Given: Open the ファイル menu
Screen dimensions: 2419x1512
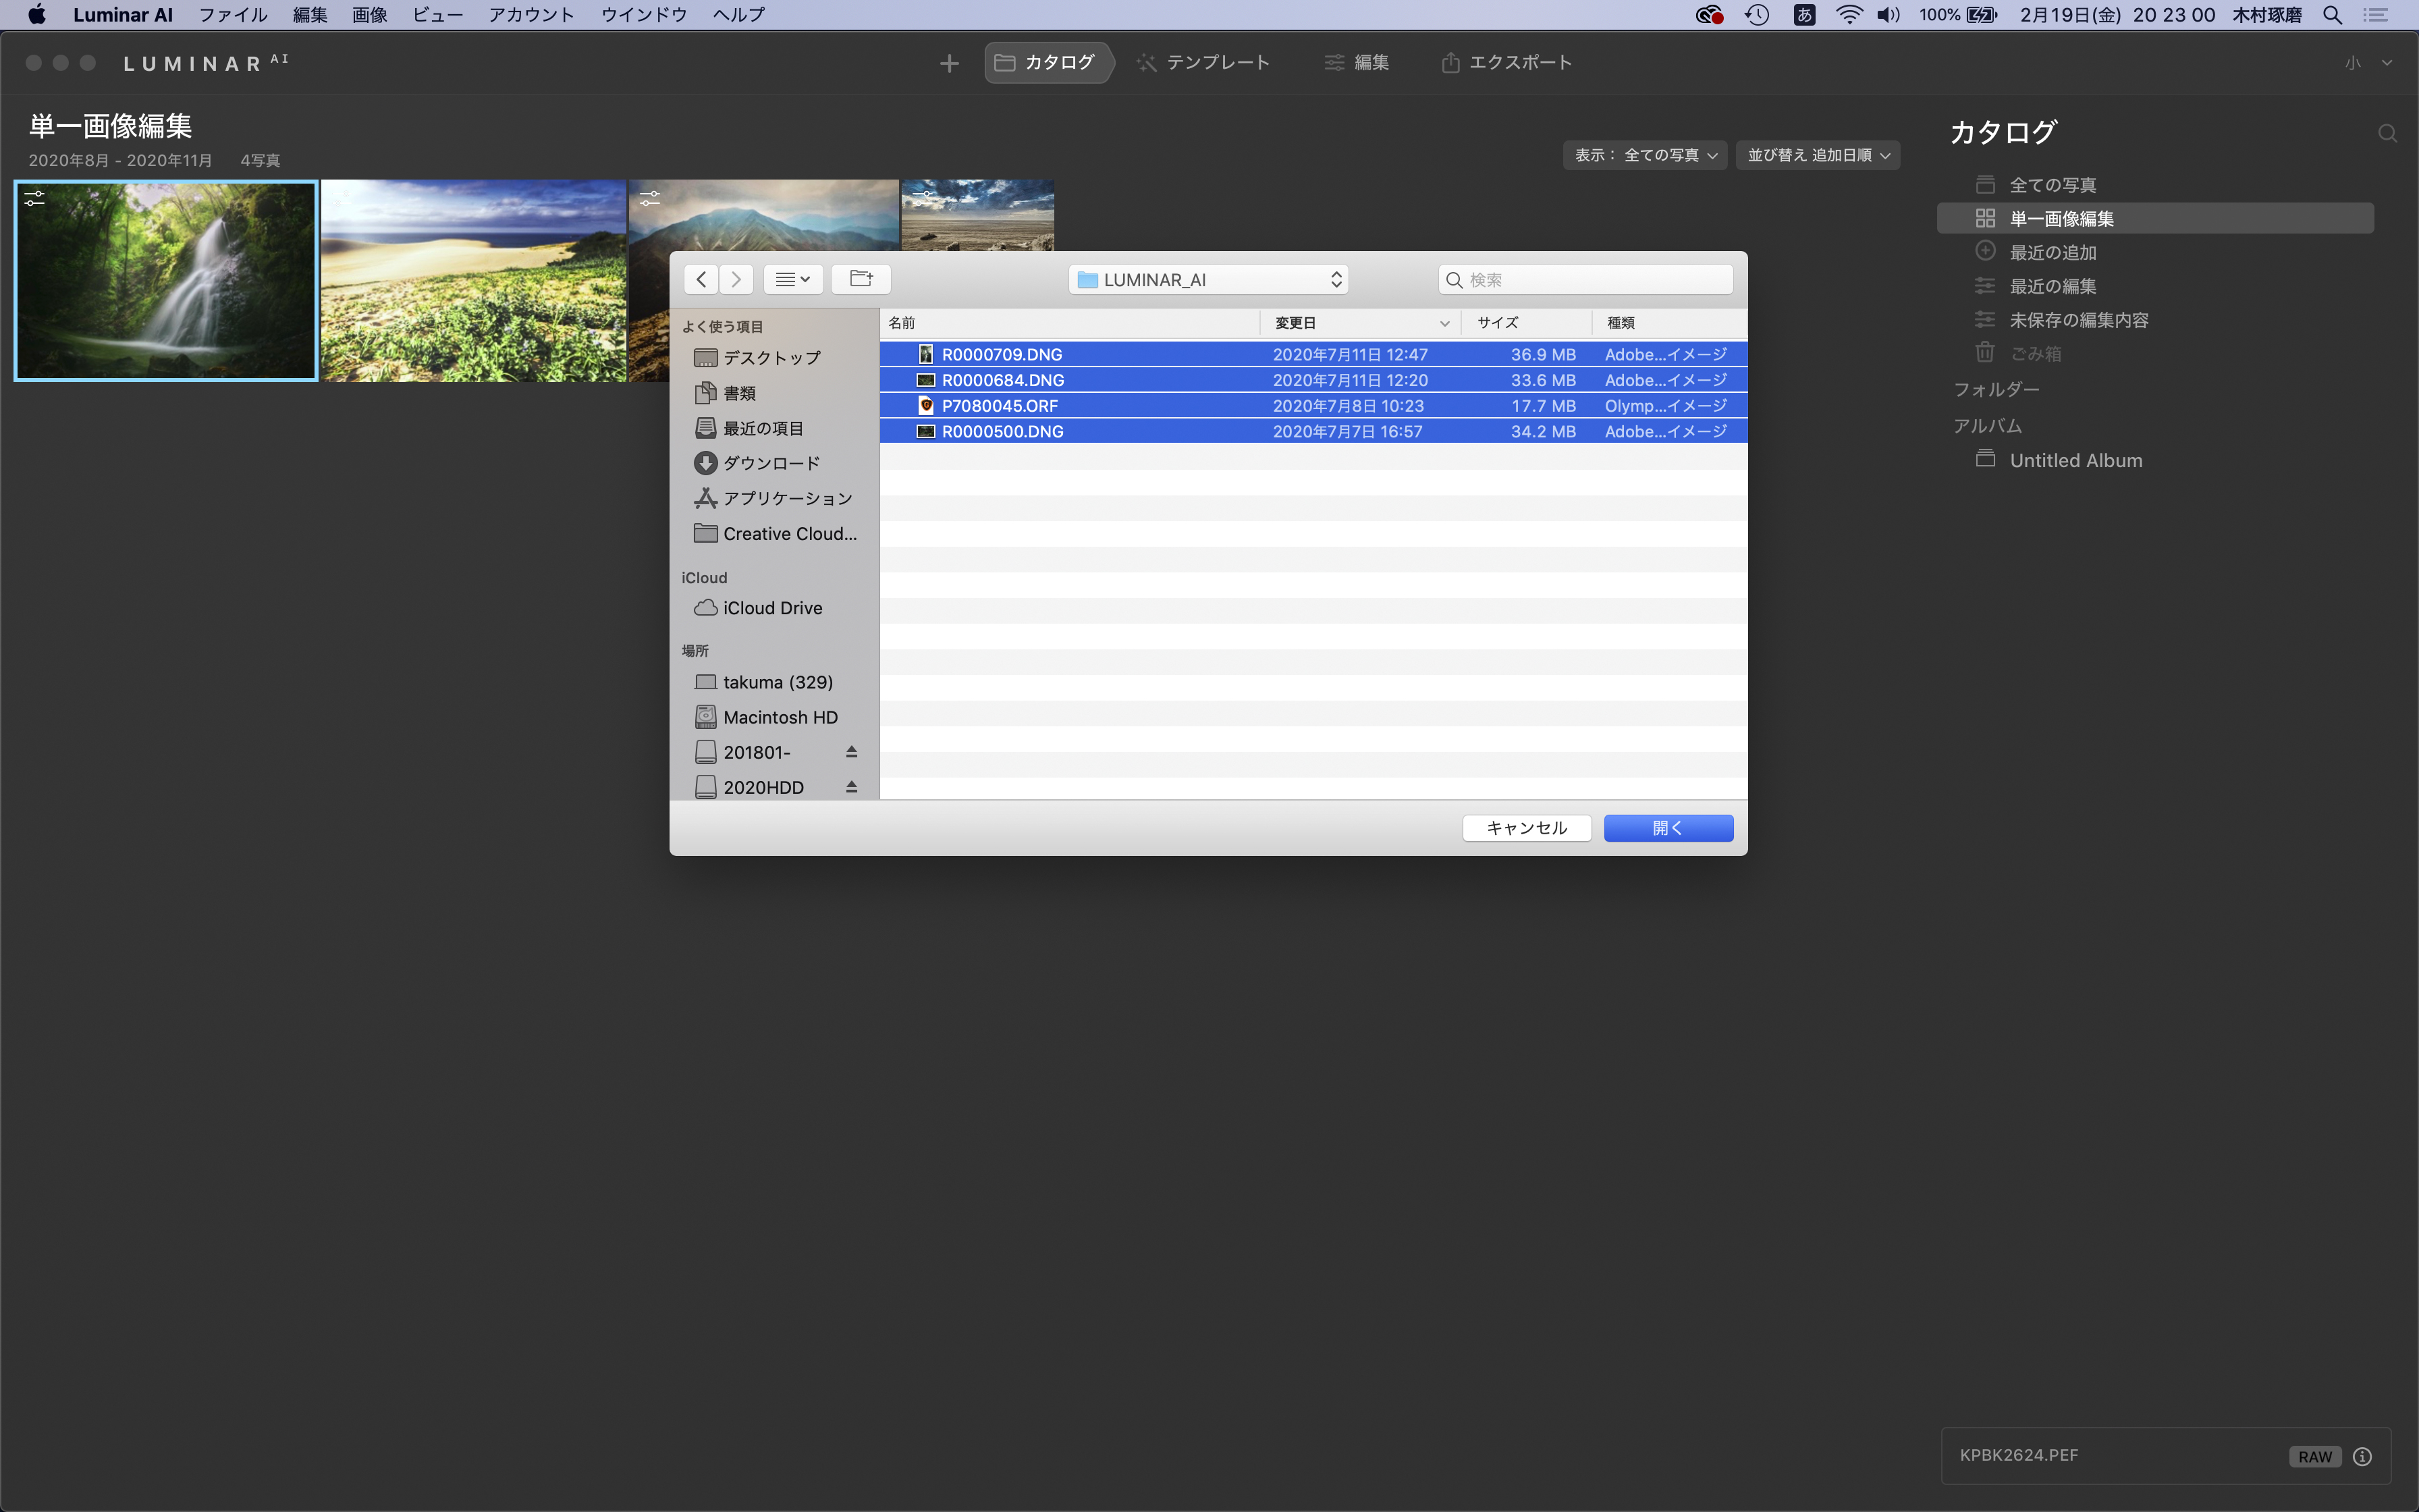Looking at the screenshot, I should click(233, 15).
